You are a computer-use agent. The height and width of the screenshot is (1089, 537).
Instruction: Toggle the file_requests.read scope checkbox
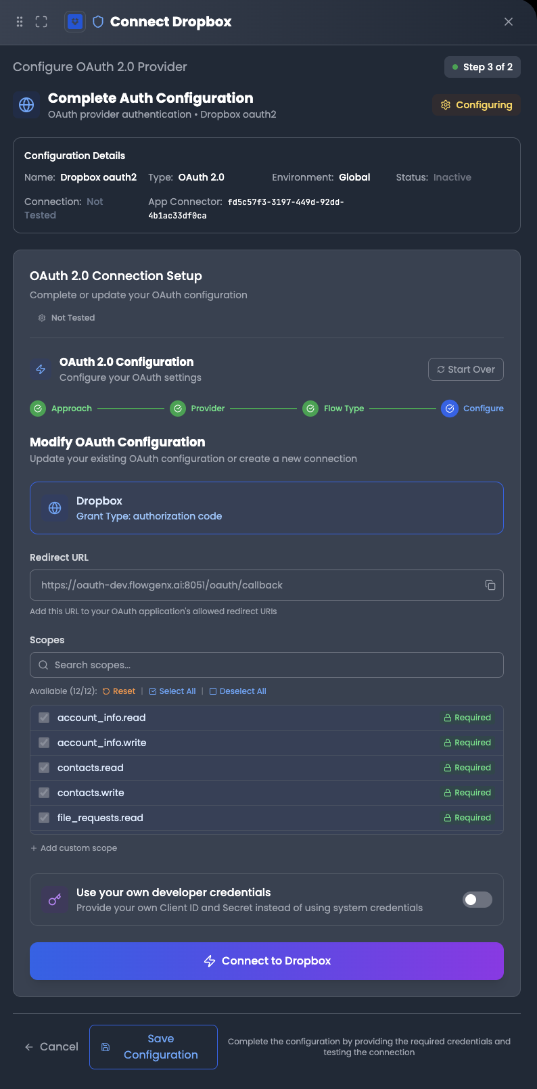44,818
